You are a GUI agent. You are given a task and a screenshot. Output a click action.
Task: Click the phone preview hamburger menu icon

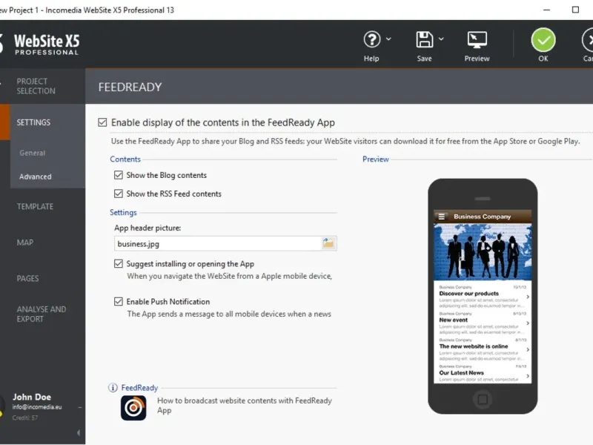click(x=441, y=217)
